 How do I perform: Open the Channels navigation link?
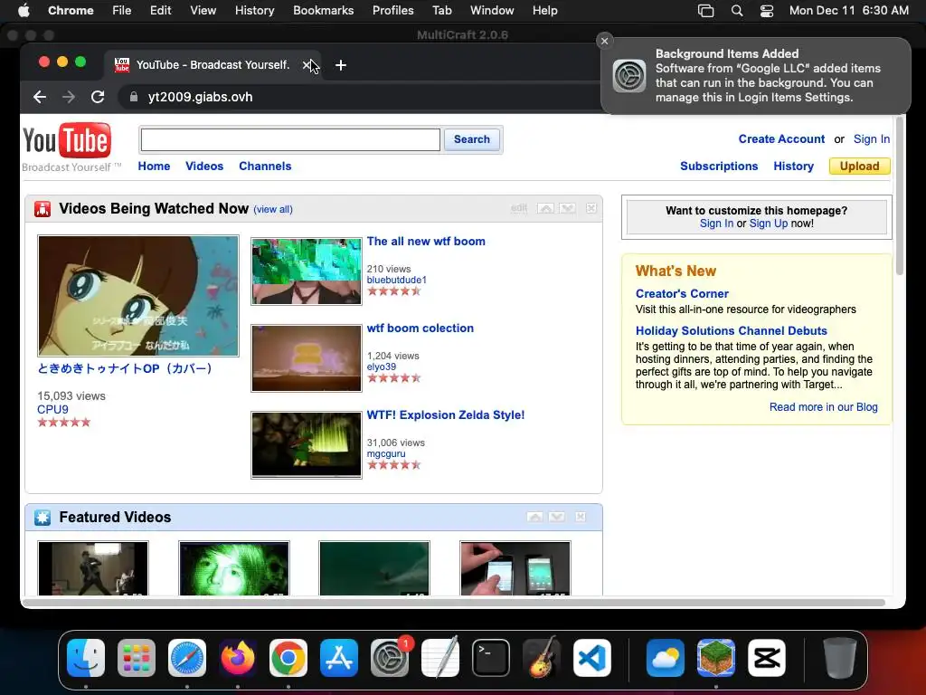tap(265, 167)
